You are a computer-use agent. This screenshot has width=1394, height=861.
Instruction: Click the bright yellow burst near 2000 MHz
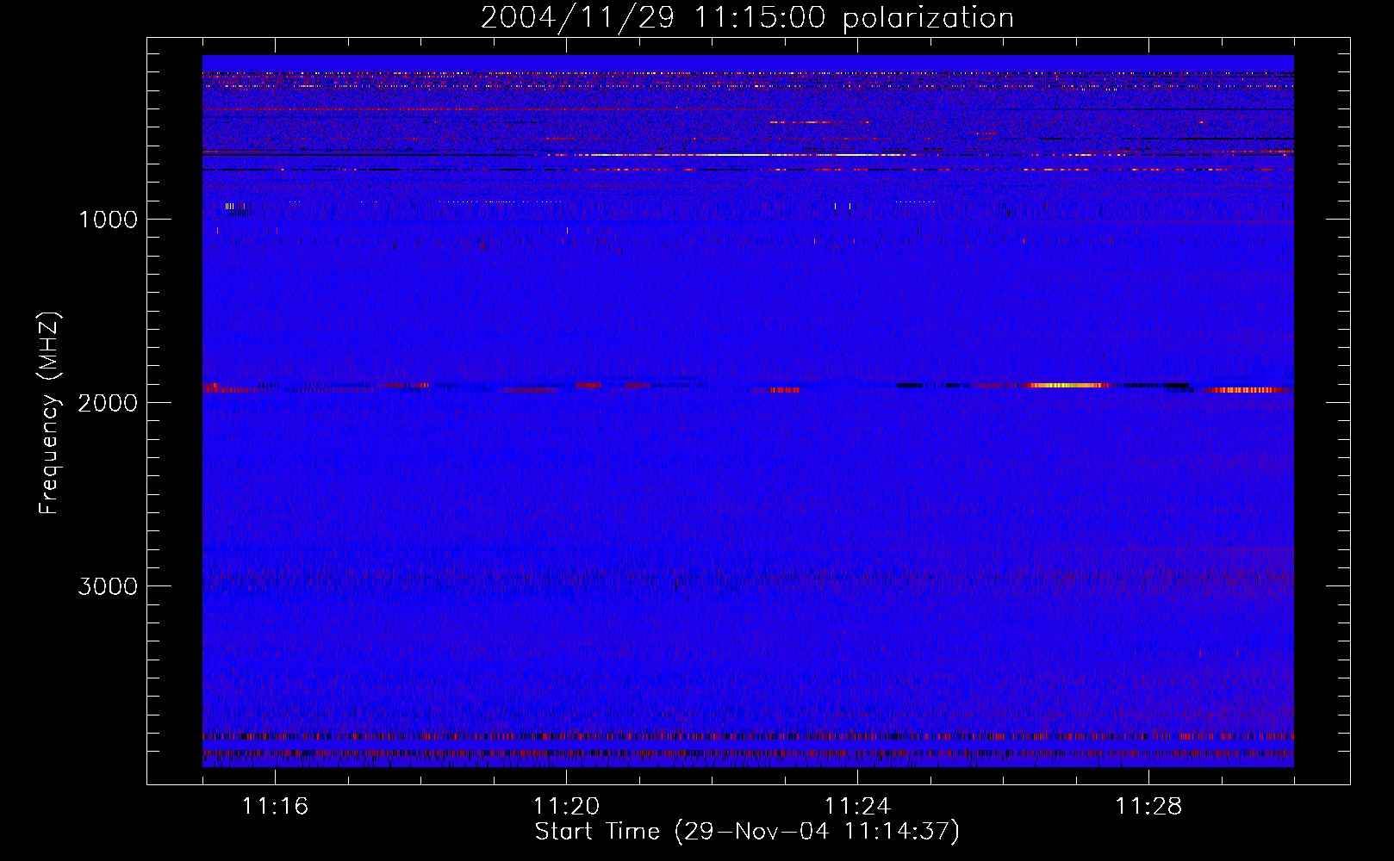[1067, 385]
